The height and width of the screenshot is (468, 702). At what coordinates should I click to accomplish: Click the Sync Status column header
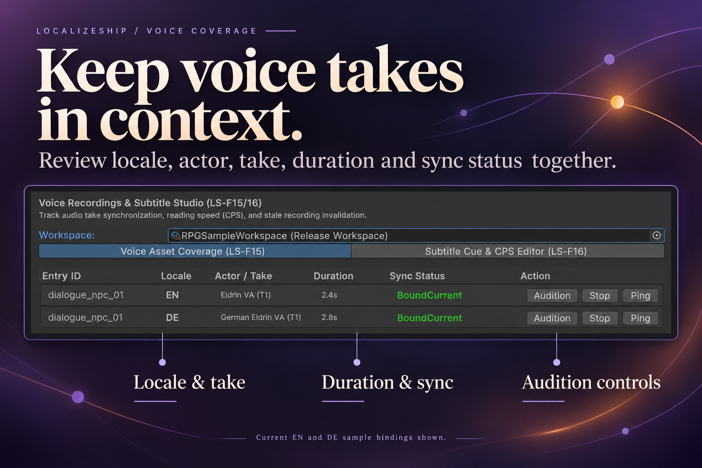(417, 276)
